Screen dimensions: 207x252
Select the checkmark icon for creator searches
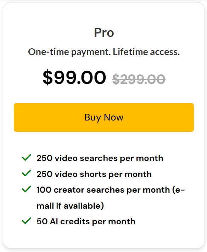tap(26, 189)
